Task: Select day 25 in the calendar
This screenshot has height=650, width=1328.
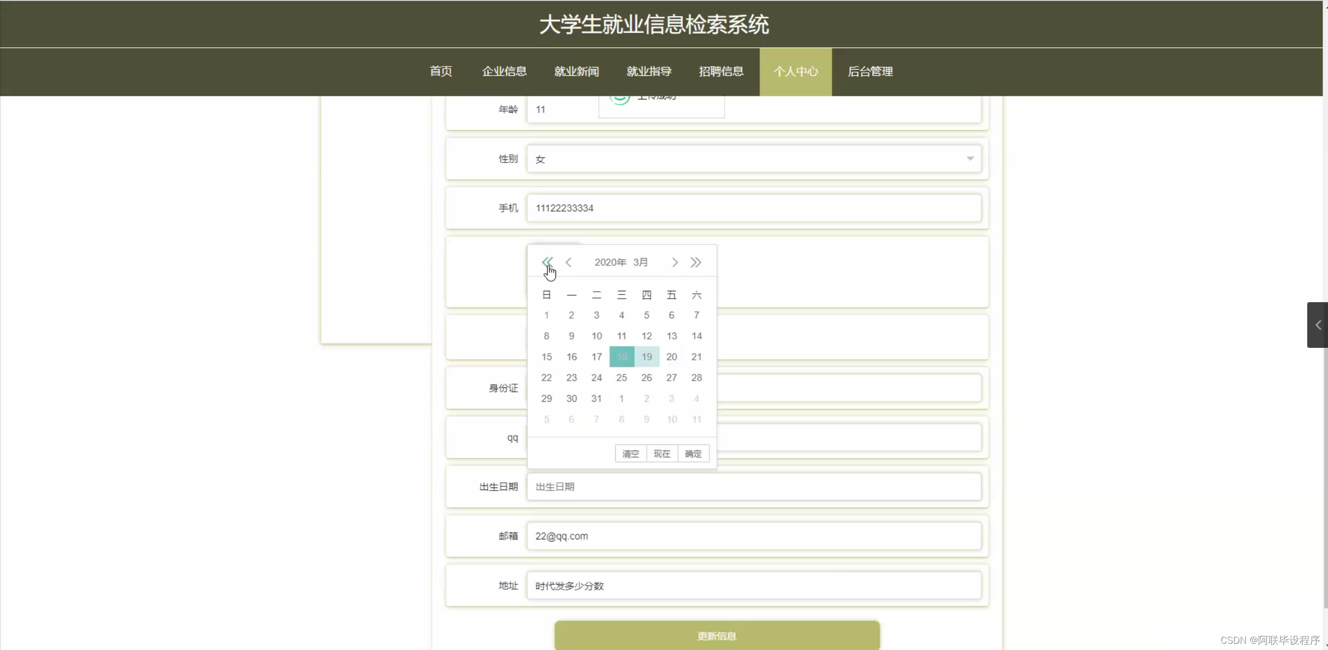Action: pos(621,377)
